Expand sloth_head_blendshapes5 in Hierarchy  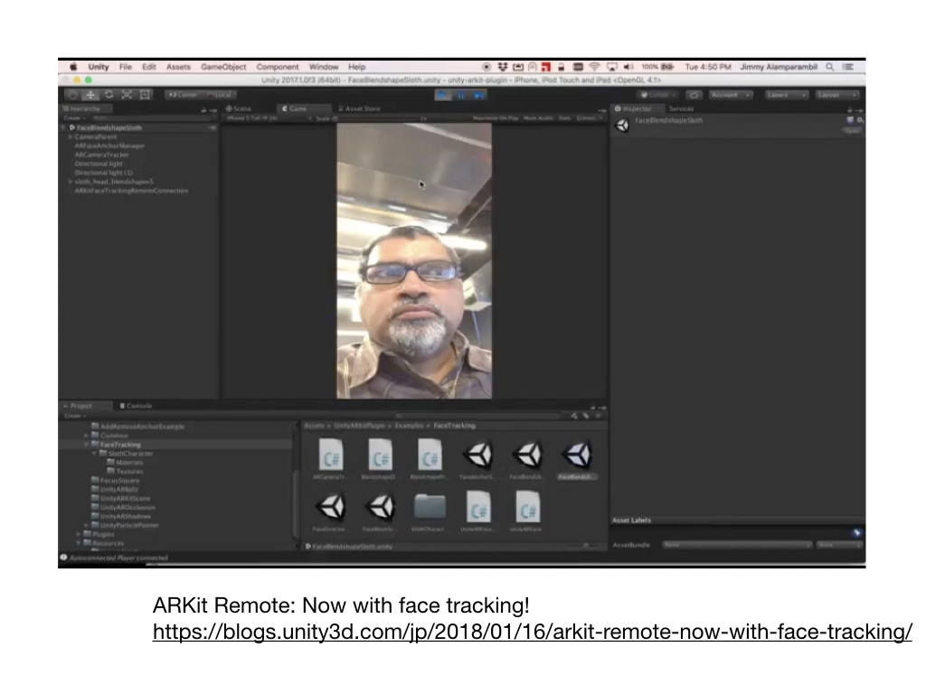(x=71, y=182)
